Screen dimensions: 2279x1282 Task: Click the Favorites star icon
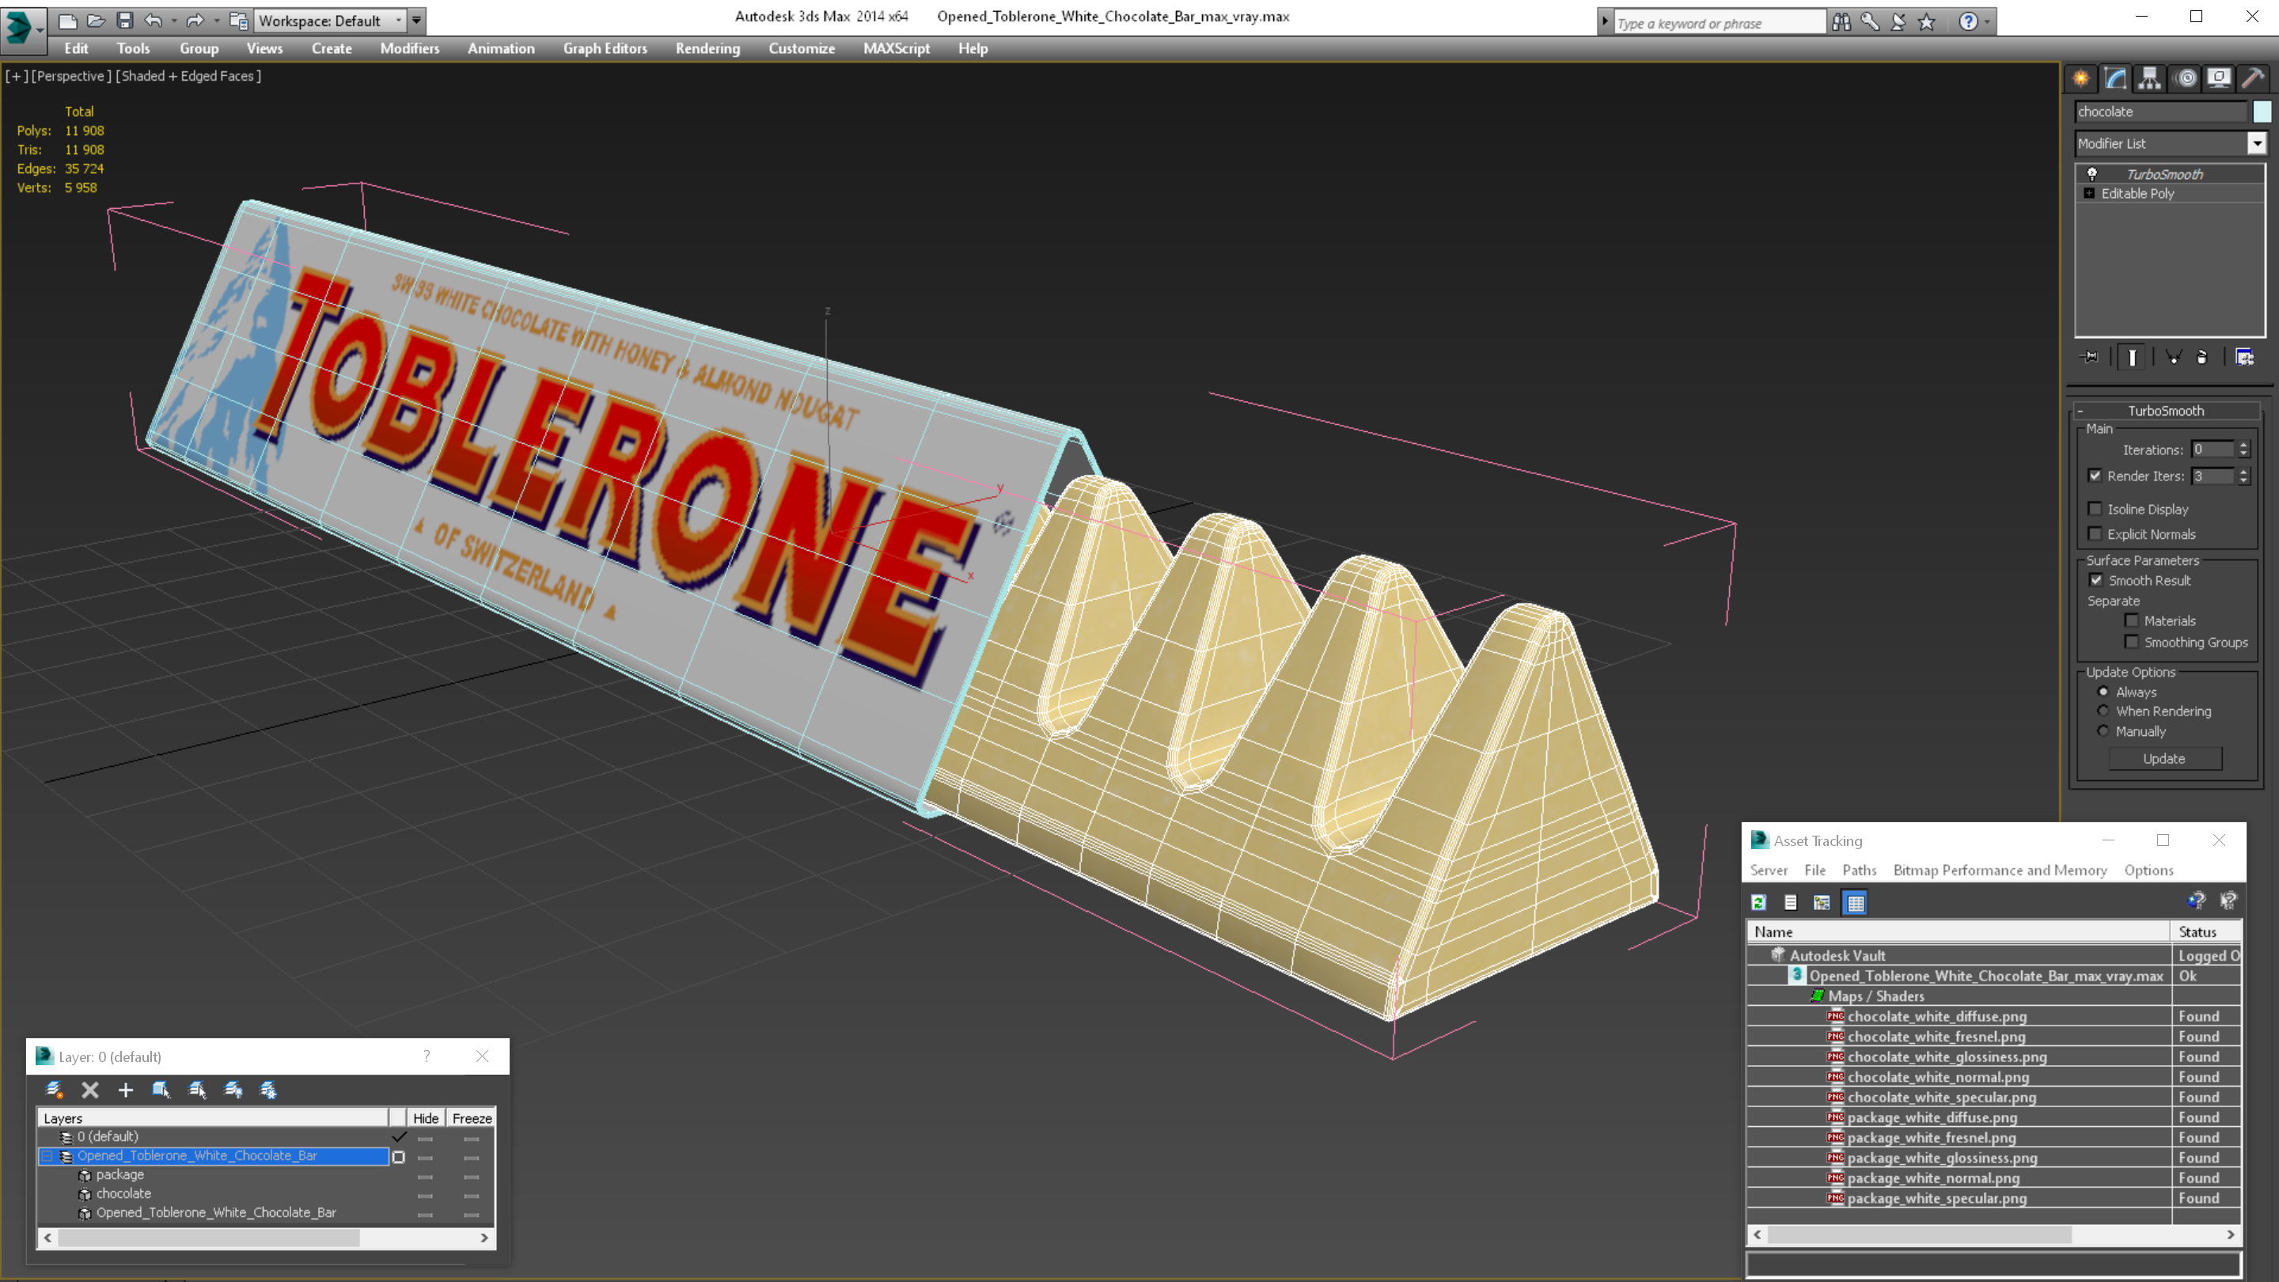click(x=1927, y=22)
